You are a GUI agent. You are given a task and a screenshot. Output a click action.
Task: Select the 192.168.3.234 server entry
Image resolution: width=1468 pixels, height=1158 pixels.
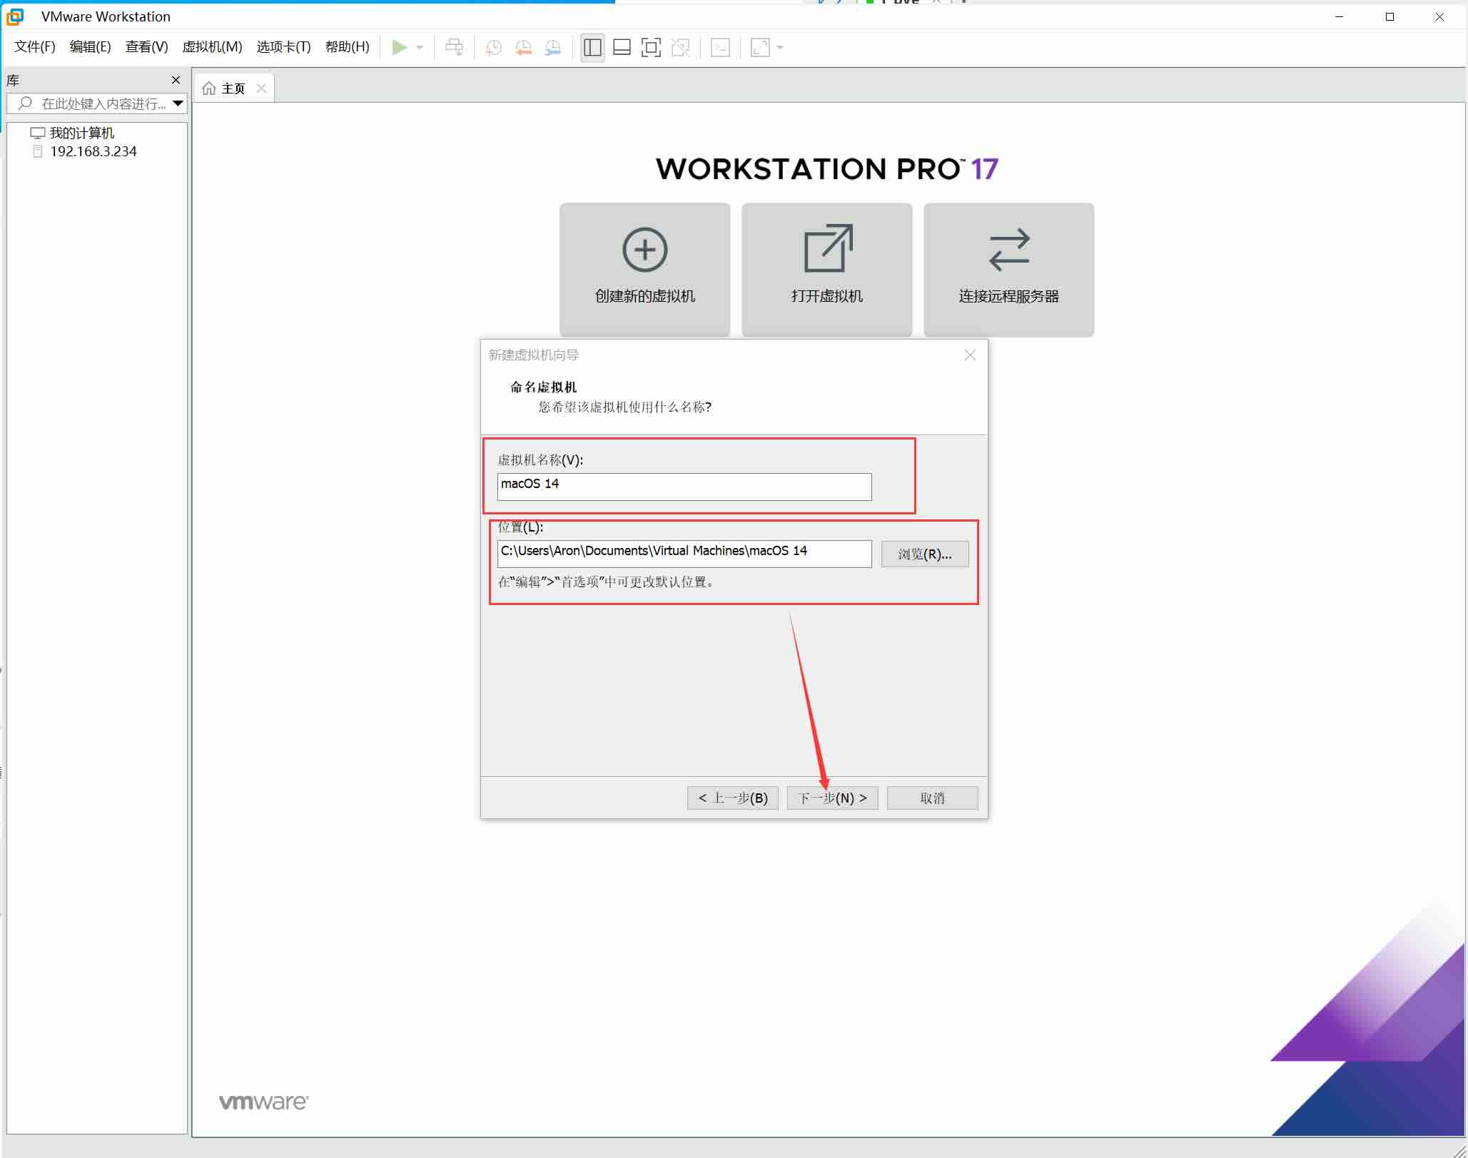pyautogui.click(x=93, y=151)
